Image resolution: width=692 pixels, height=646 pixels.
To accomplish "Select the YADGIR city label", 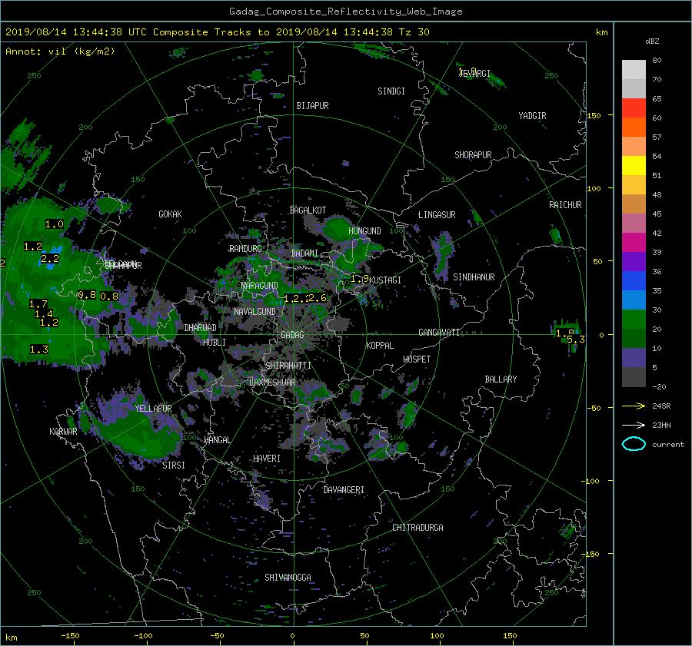I will click(x=532, y=116).
